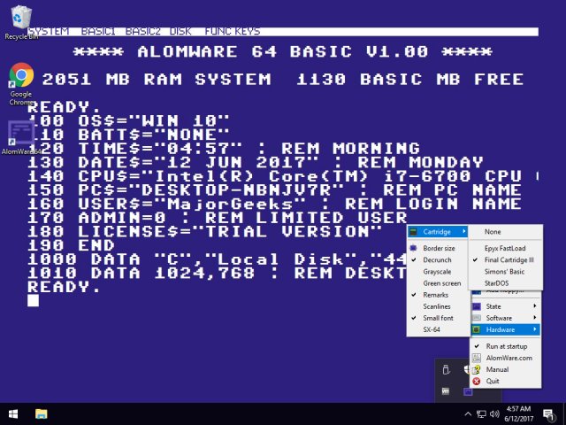The image size is (566, 425).
Task: Click the AlomWare.com logo icon
Action: (x=477, y=358)
